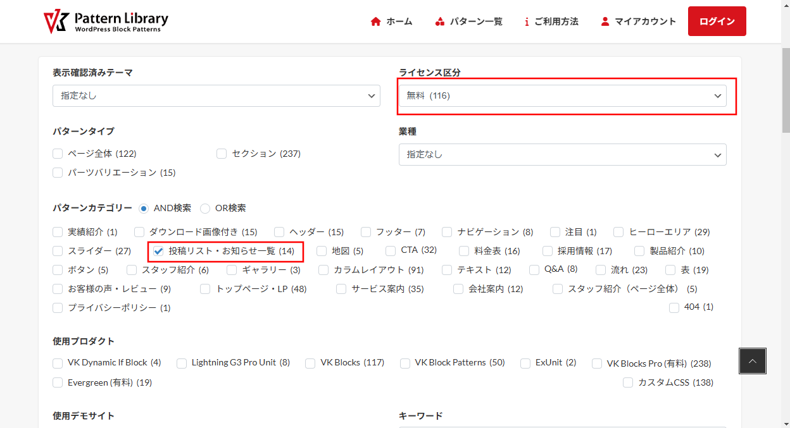790x428 pixels.
Task: Click the info icon beside ご利用方法
Action: tap(527, 21)
